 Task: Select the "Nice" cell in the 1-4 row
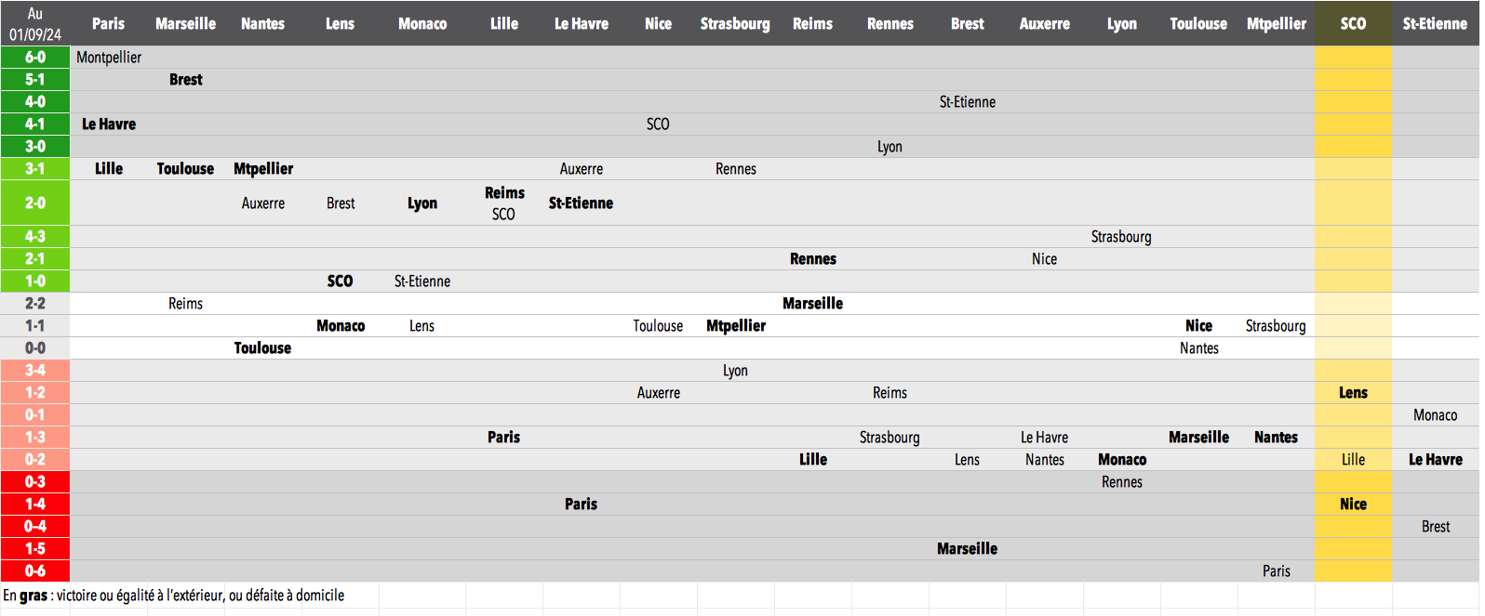tap(1353, 505)
